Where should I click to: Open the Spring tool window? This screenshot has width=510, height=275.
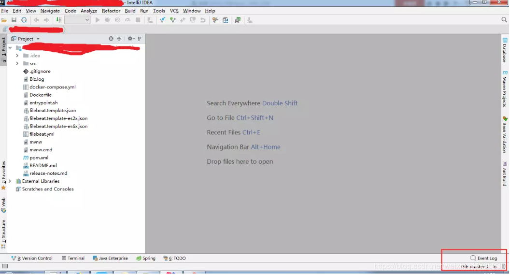tap(146, 259)
